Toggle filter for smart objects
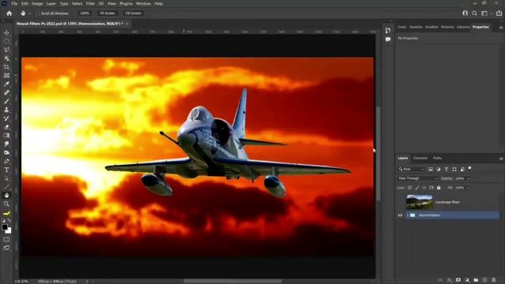This screenshot has height=284, width=505. click(462, 169)
